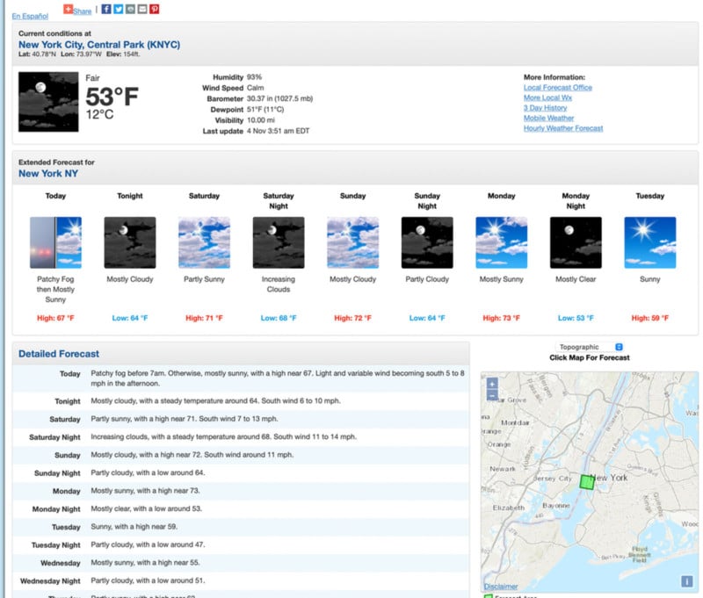Click the Monday mostly sunny forecast icon

(x=501, y=242)
